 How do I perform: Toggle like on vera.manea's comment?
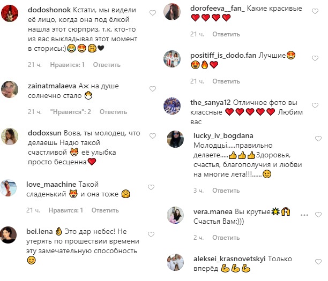[318, 215]
